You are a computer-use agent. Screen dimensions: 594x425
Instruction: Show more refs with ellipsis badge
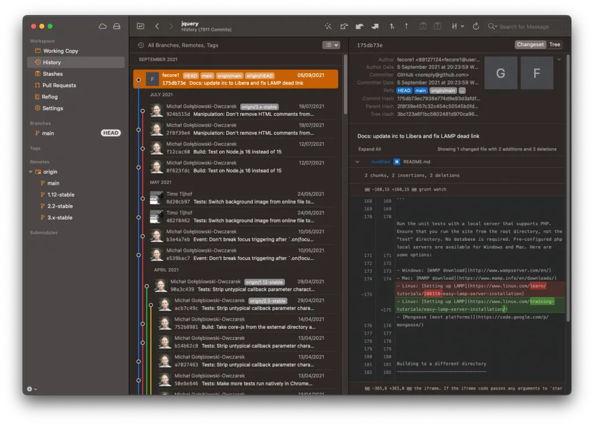click(x=462, y=91)
